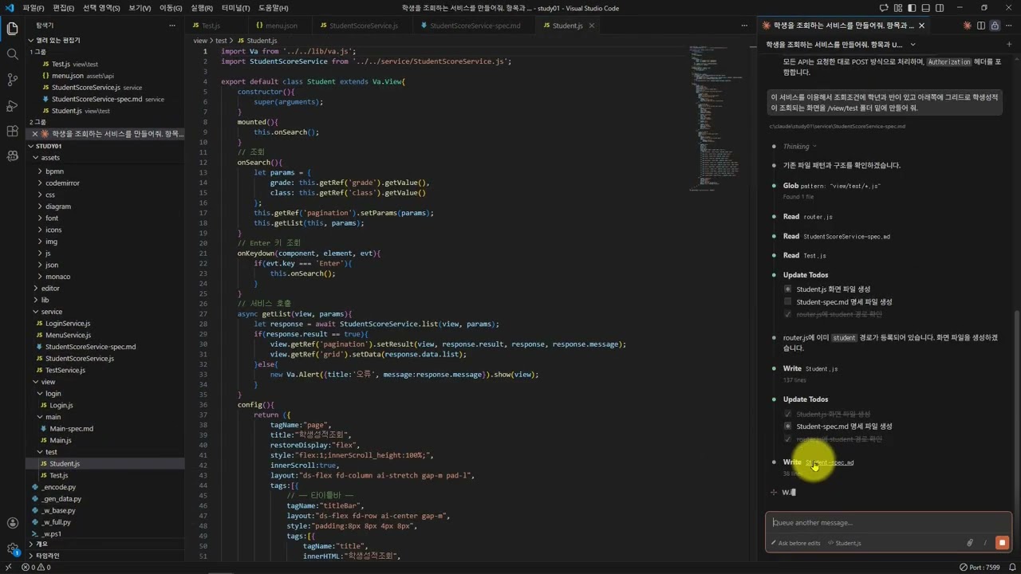Focus the Queue another message input
The height and width of the screenshot is (574, 1021).
pos(889,523)
